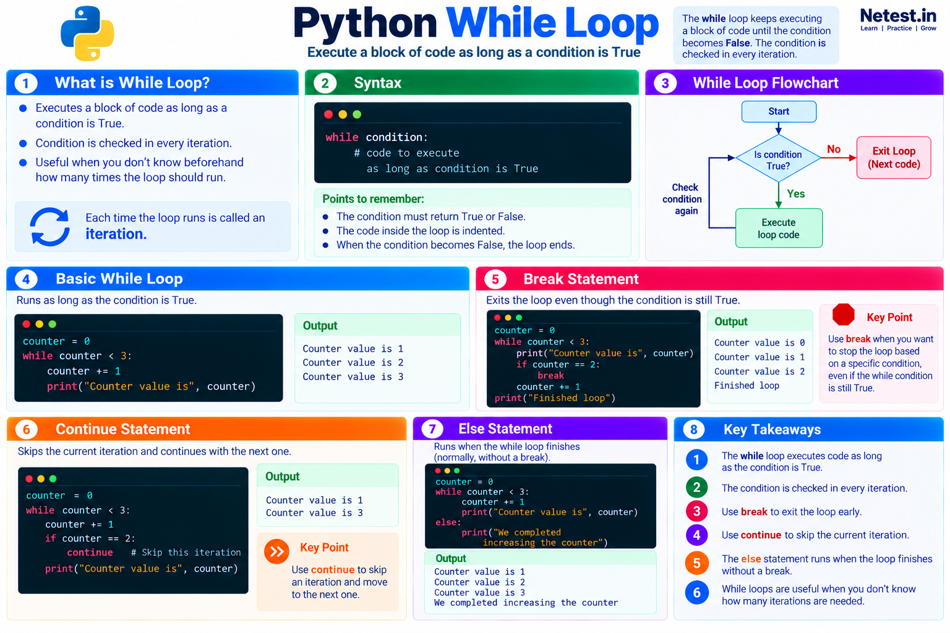
Task: Click the red stop sign icon
Action: 843,315
